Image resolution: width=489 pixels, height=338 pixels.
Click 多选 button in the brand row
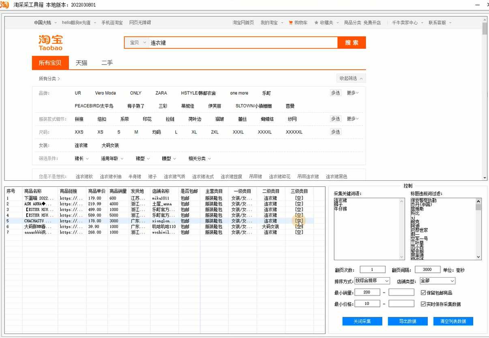[x=335, y=93]
